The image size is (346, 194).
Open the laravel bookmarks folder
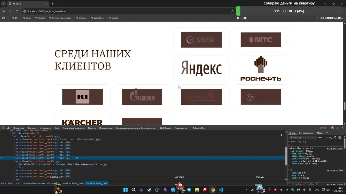point(39,18)
